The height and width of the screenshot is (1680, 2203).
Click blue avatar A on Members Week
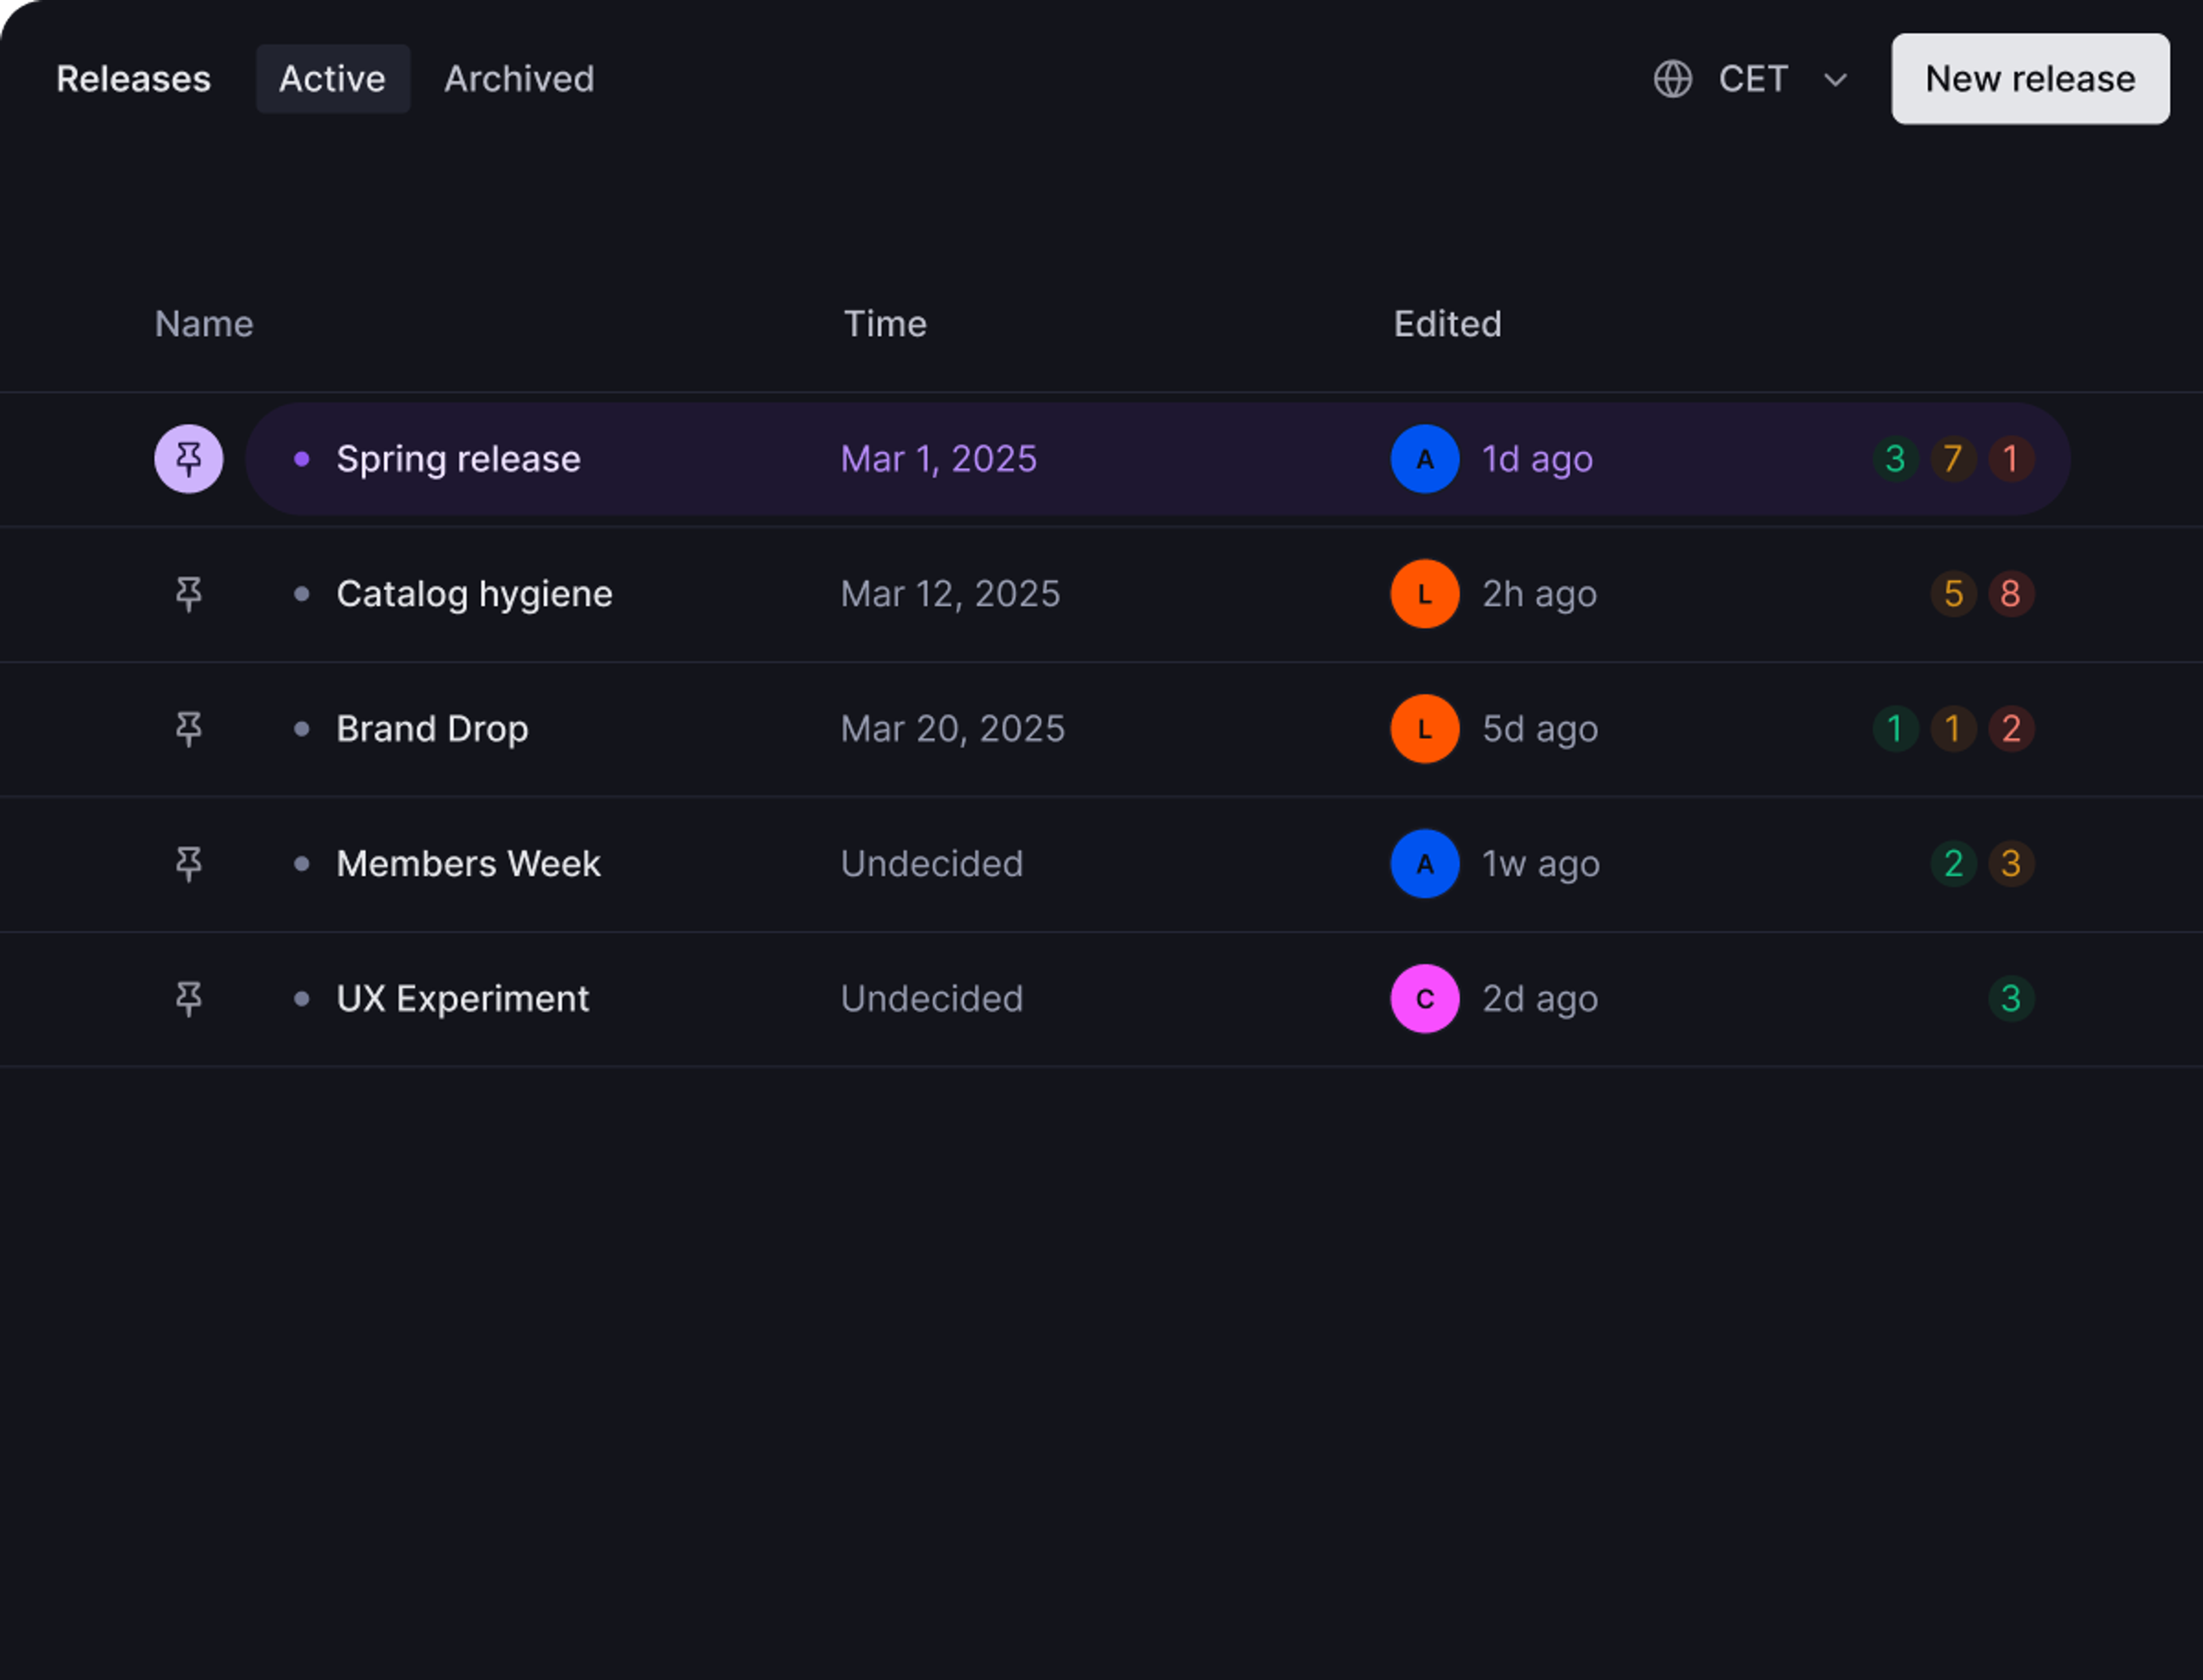point(1424,863)
